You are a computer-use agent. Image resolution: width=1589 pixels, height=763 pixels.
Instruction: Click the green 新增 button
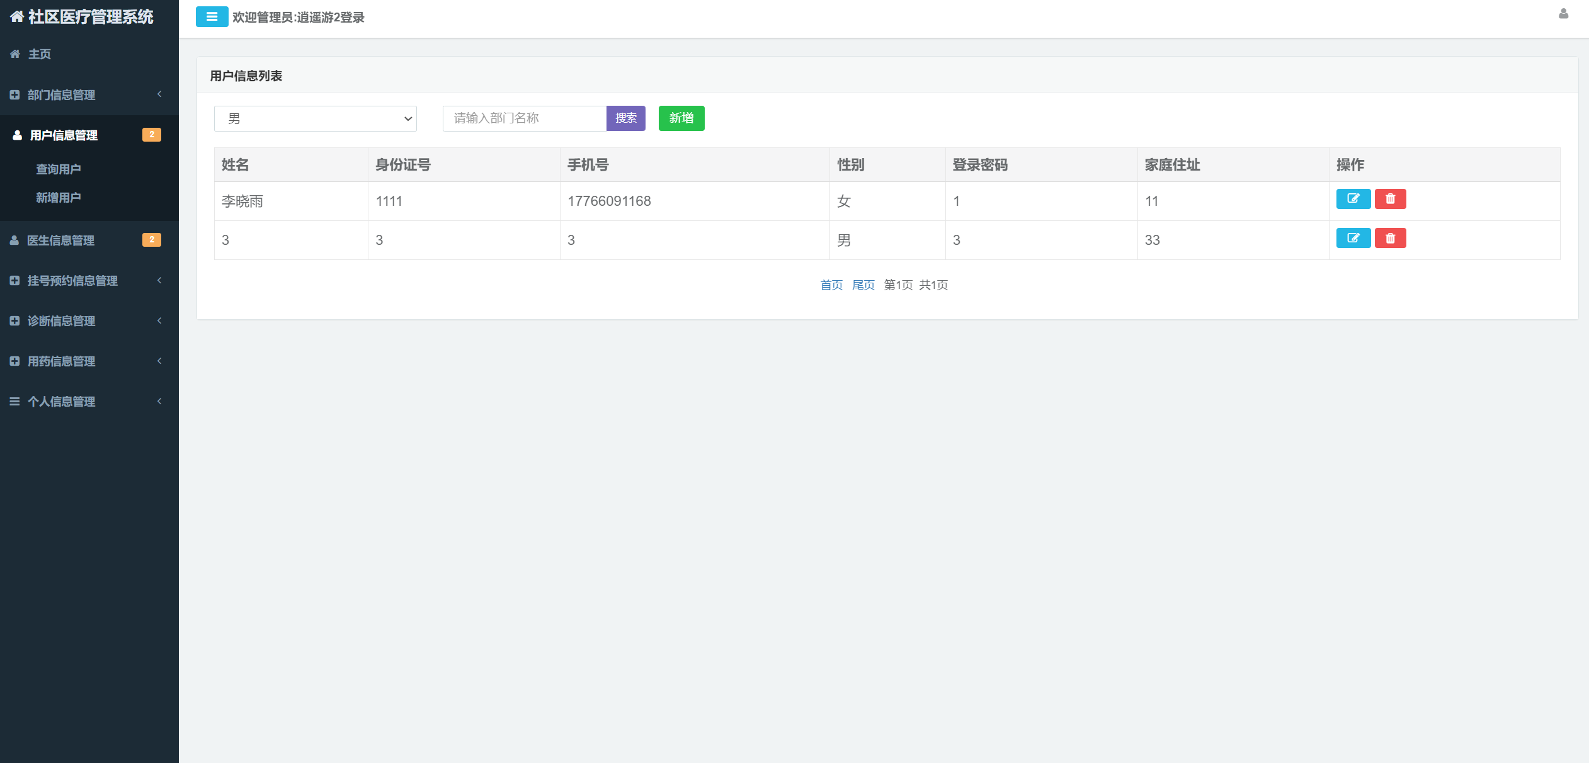coord(681,118)
